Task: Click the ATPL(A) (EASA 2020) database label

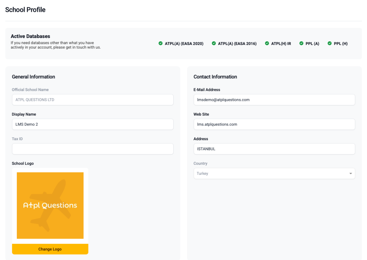Action: (x=184, y=43)
